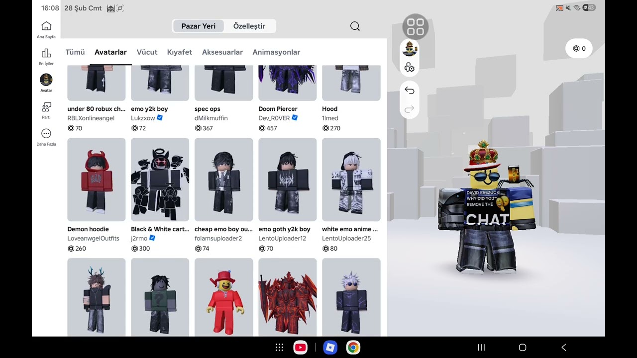
Task: Tap Android back navigation button
Action: (x=564, y=348)
